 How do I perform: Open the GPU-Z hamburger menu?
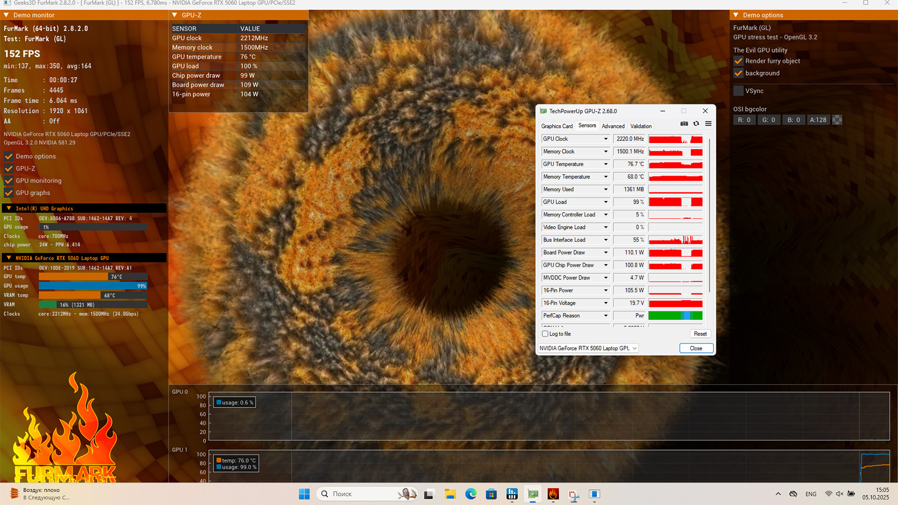708,123
